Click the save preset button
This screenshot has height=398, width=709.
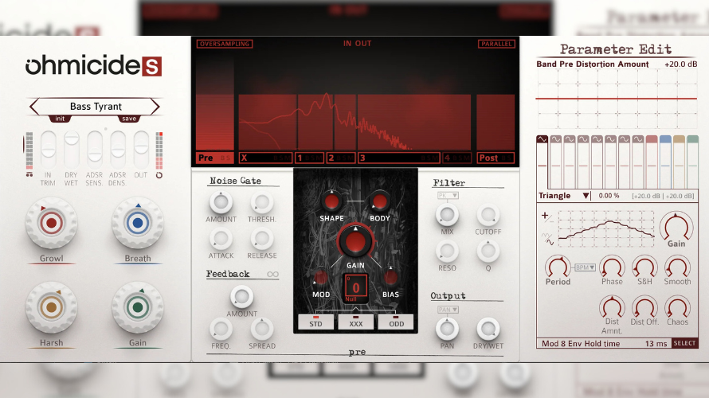coord(129,119)
